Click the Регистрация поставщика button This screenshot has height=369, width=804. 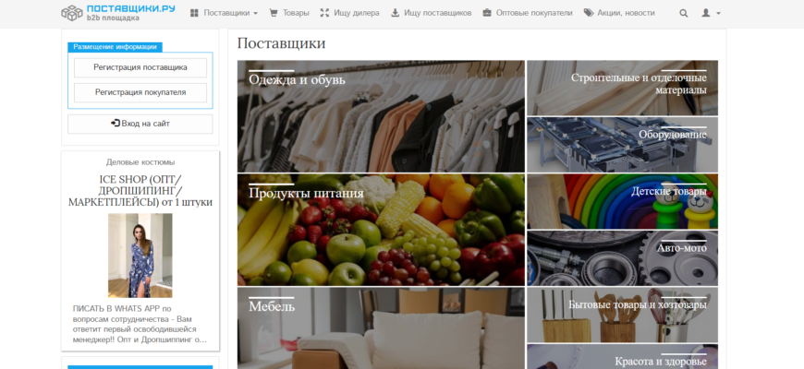coord(140,67)
